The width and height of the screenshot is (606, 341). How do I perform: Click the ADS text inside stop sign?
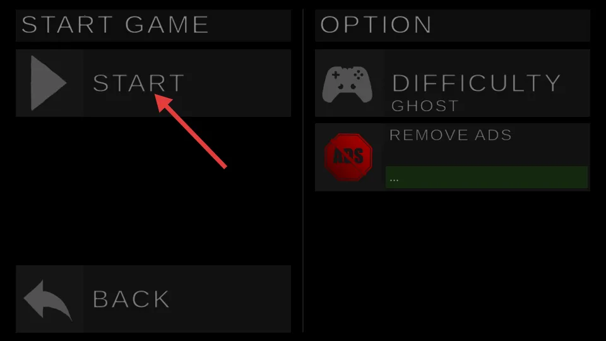click(348, 156)
